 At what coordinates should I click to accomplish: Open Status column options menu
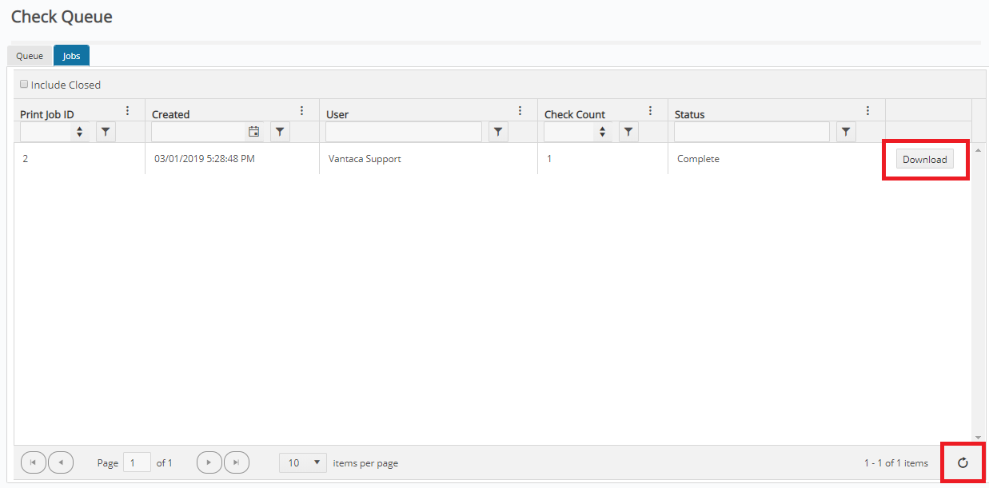868,111
